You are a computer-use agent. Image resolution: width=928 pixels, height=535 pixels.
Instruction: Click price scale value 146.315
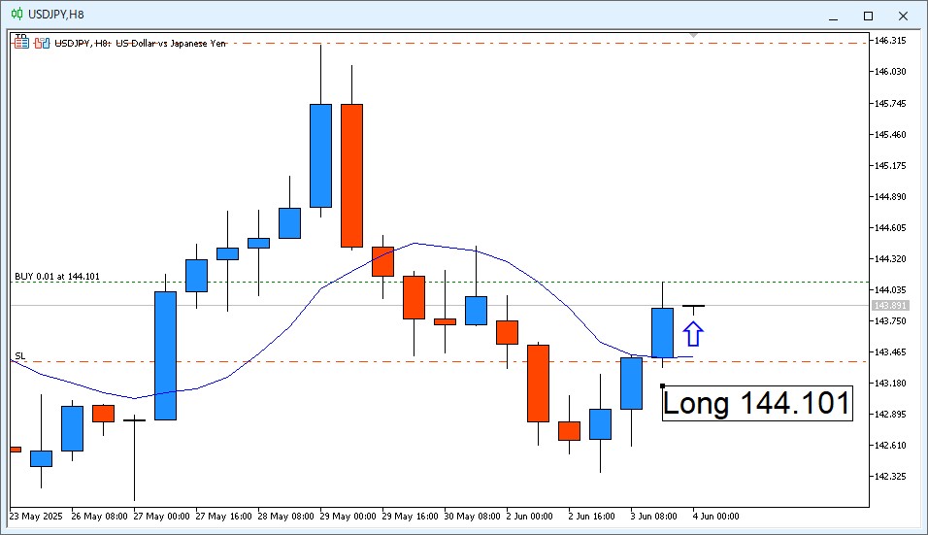(890, 40)
